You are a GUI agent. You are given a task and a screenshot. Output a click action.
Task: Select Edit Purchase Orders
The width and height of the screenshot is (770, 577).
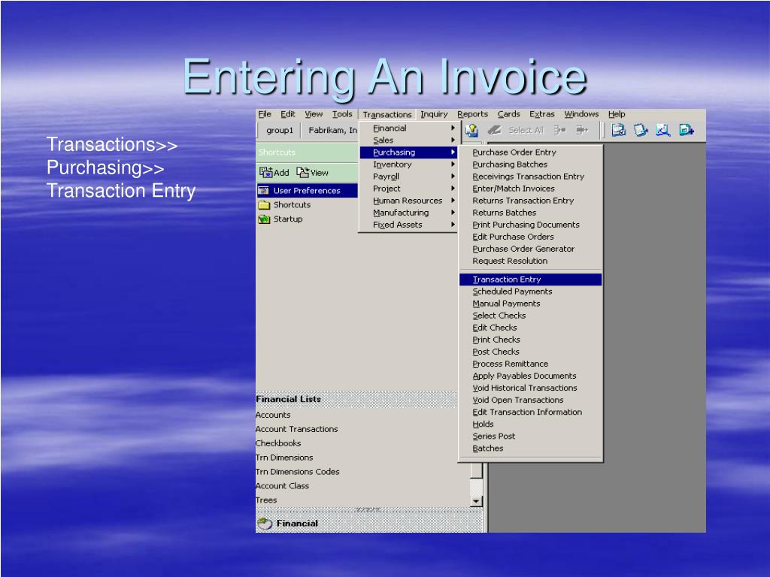(x=530, y=237)
